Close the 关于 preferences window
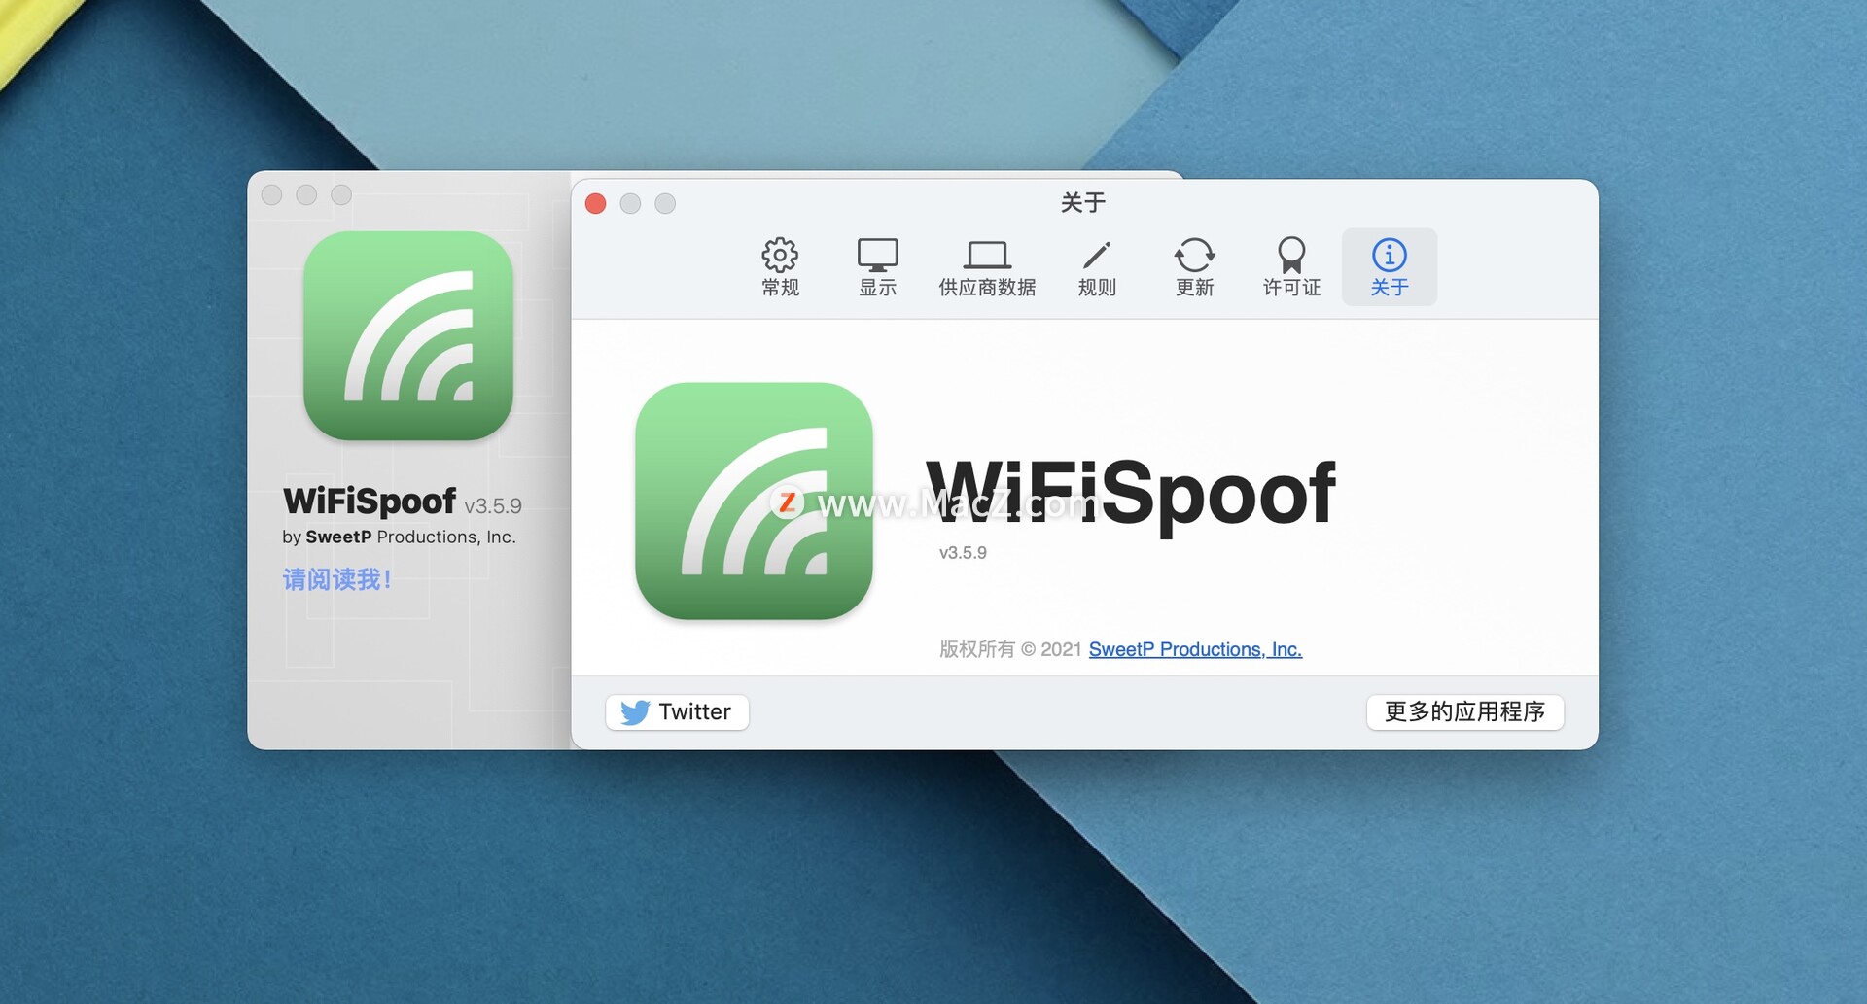Image resolution: width=1867 pixels, height=1004 pixels. [x=596, y=203]
